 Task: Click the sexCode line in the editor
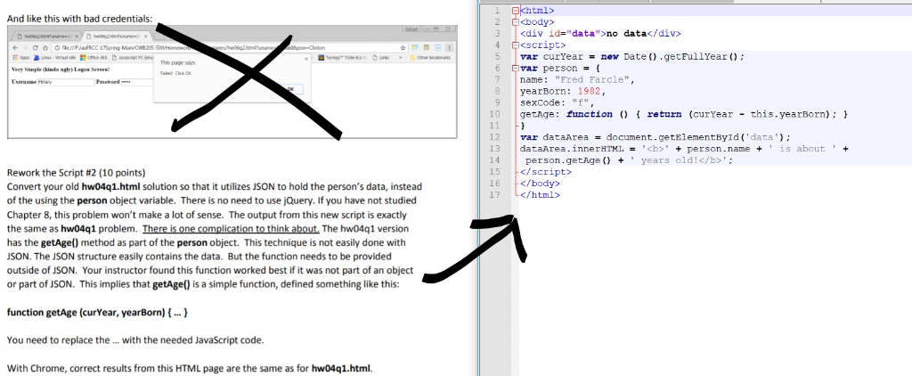558,103
